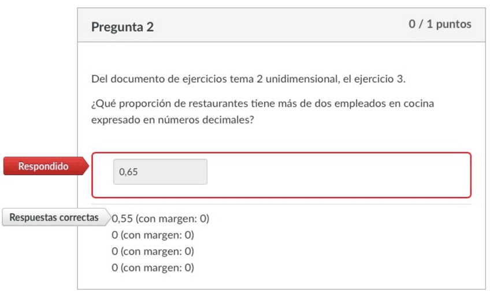Click the pointed tip of the Respondido flag
The width and height of the screenshot is (490, 291).
click(x=87, y=167)
